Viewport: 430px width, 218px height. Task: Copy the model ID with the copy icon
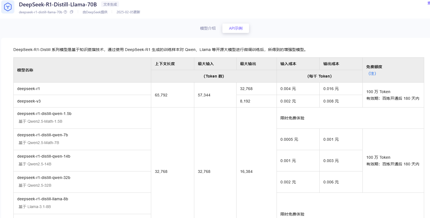point(71,12)
